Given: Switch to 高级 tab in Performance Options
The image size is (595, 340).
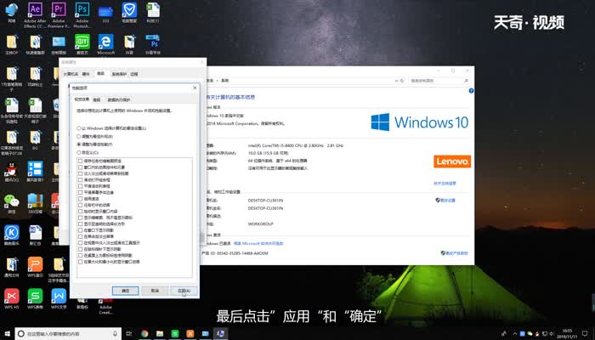Looking at the screenshot, I should [97, 99].
